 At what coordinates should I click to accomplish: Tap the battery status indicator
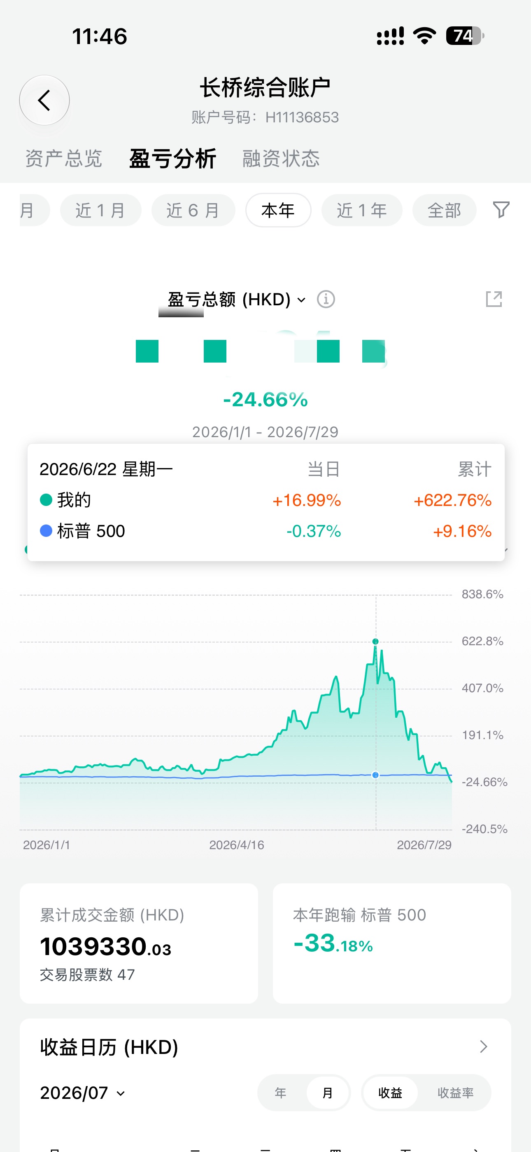tap(465, 36)
